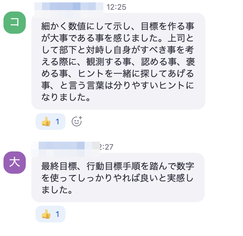Toggle the thumbs-up reaction on second message
243x236 pixels.
(x=50, y=214)
